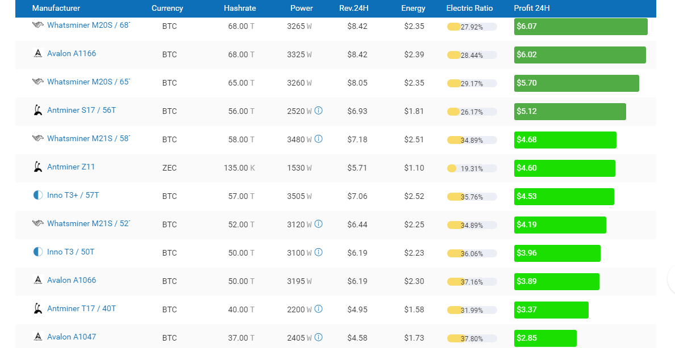This screenshot has width=675, height=348.
Task: Open the Antminer Z11 link
Action: click(71, 167)
